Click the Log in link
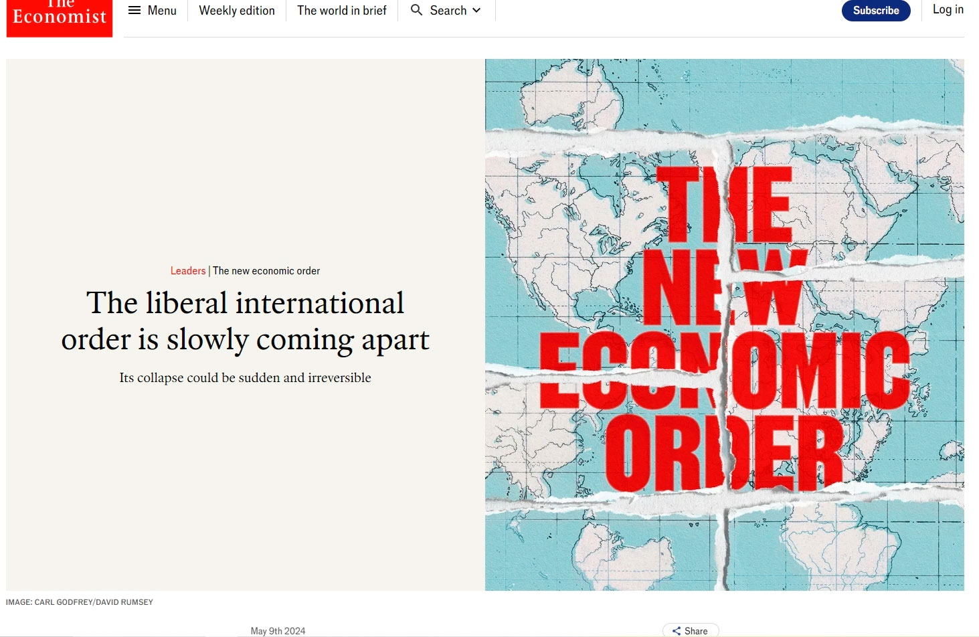 (x=948, y=9)
